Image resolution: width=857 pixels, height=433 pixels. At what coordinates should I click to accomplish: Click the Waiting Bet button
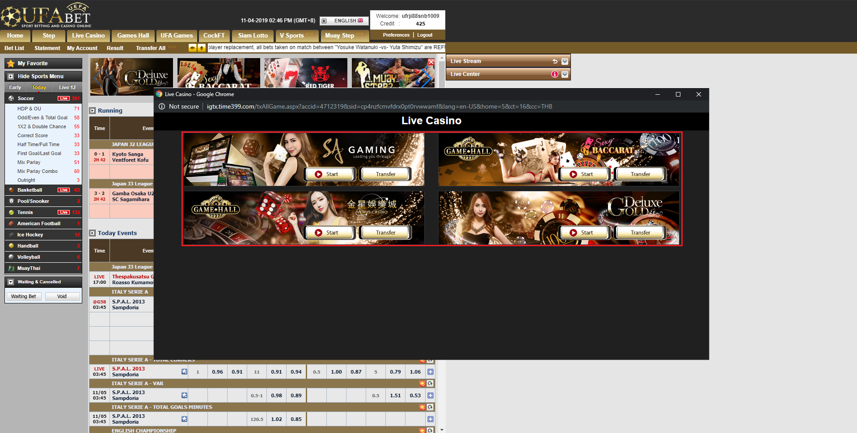tap(24, 296)
